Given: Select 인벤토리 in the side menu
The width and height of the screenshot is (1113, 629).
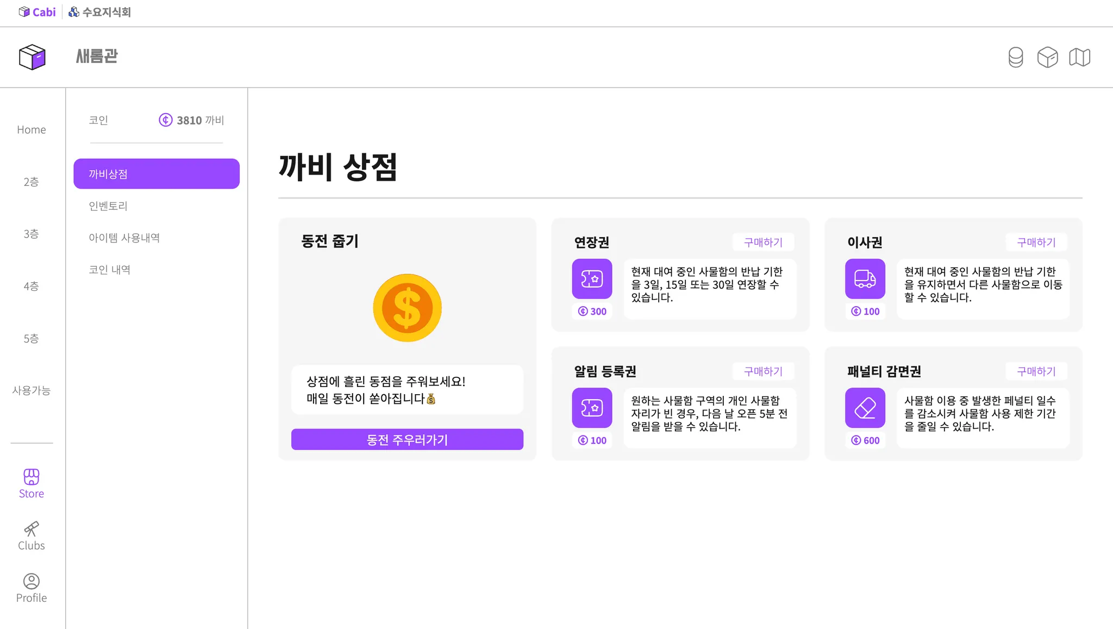Looking at the screenshot, I should pyautogui.click(x=108, y=206).
